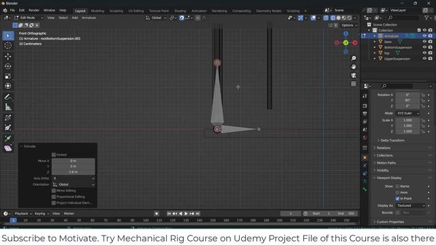Jump to the timeline start frame button
Screen dimensions: 436x245
[169, 214]
